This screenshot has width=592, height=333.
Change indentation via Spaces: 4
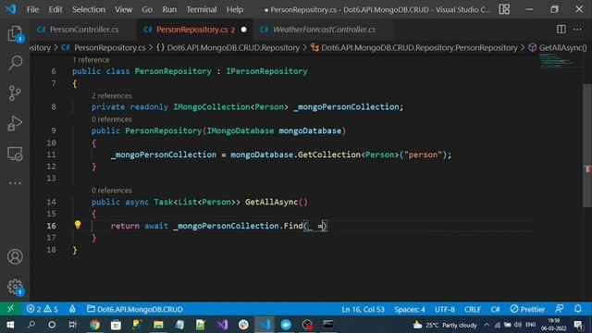click(x=409, y=309)
